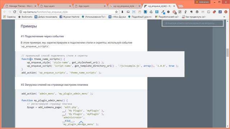Click the black gear extension icon
The height and width of the screenshot is (129, 230).
[x=169, y=12]
